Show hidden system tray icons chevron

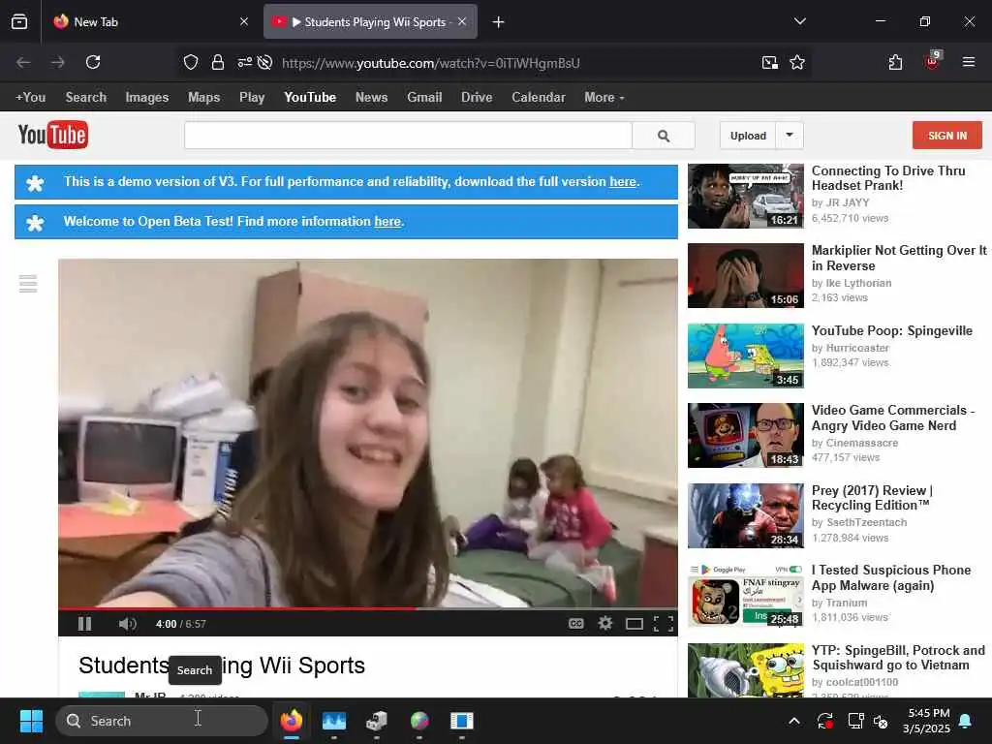pyautogui.click(x=794, y=721)
